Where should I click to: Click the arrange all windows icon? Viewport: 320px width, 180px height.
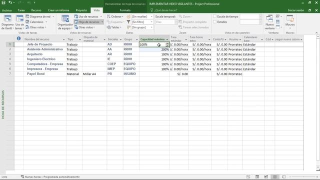[278, 21]
